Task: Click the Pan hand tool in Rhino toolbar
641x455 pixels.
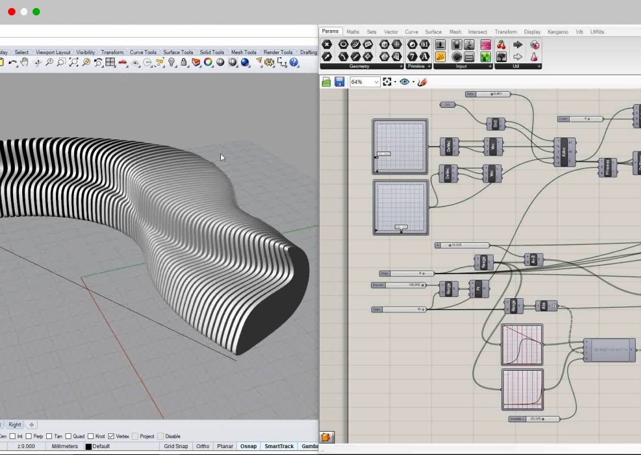Action: [25, 62]
